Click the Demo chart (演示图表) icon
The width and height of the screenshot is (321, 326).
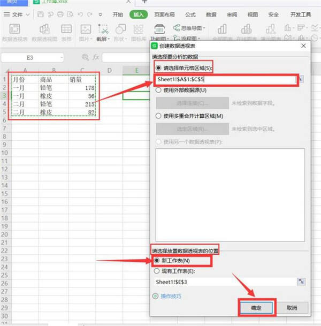click(x=271, y=29)
